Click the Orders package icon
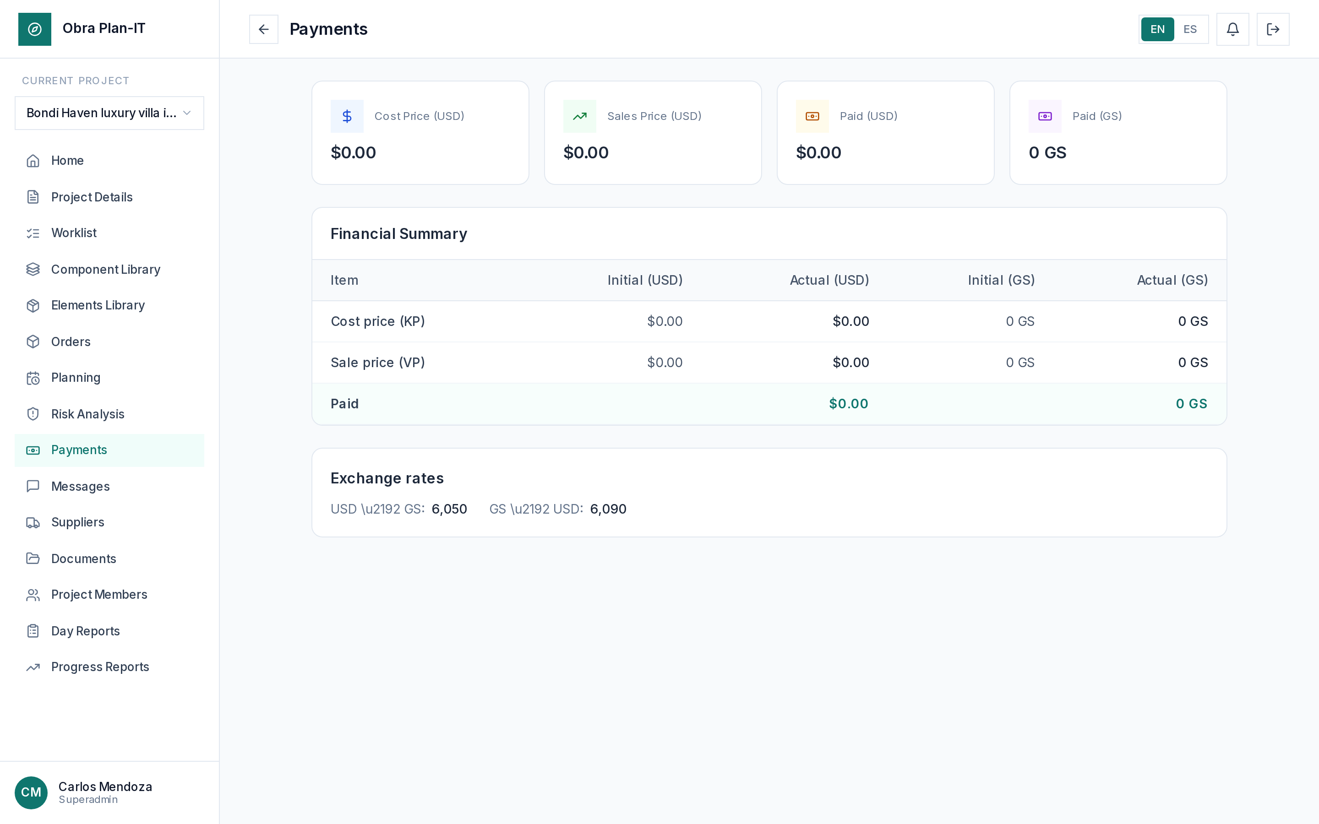The width and height of the screenshot is (1319, 824). [33, 342]
